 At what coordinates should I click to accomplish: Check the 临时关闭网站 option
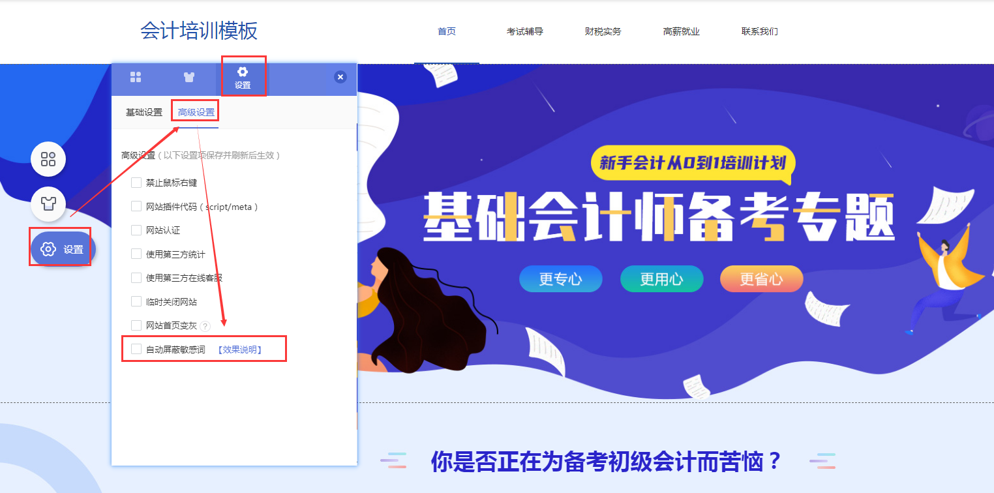[136, 301]
